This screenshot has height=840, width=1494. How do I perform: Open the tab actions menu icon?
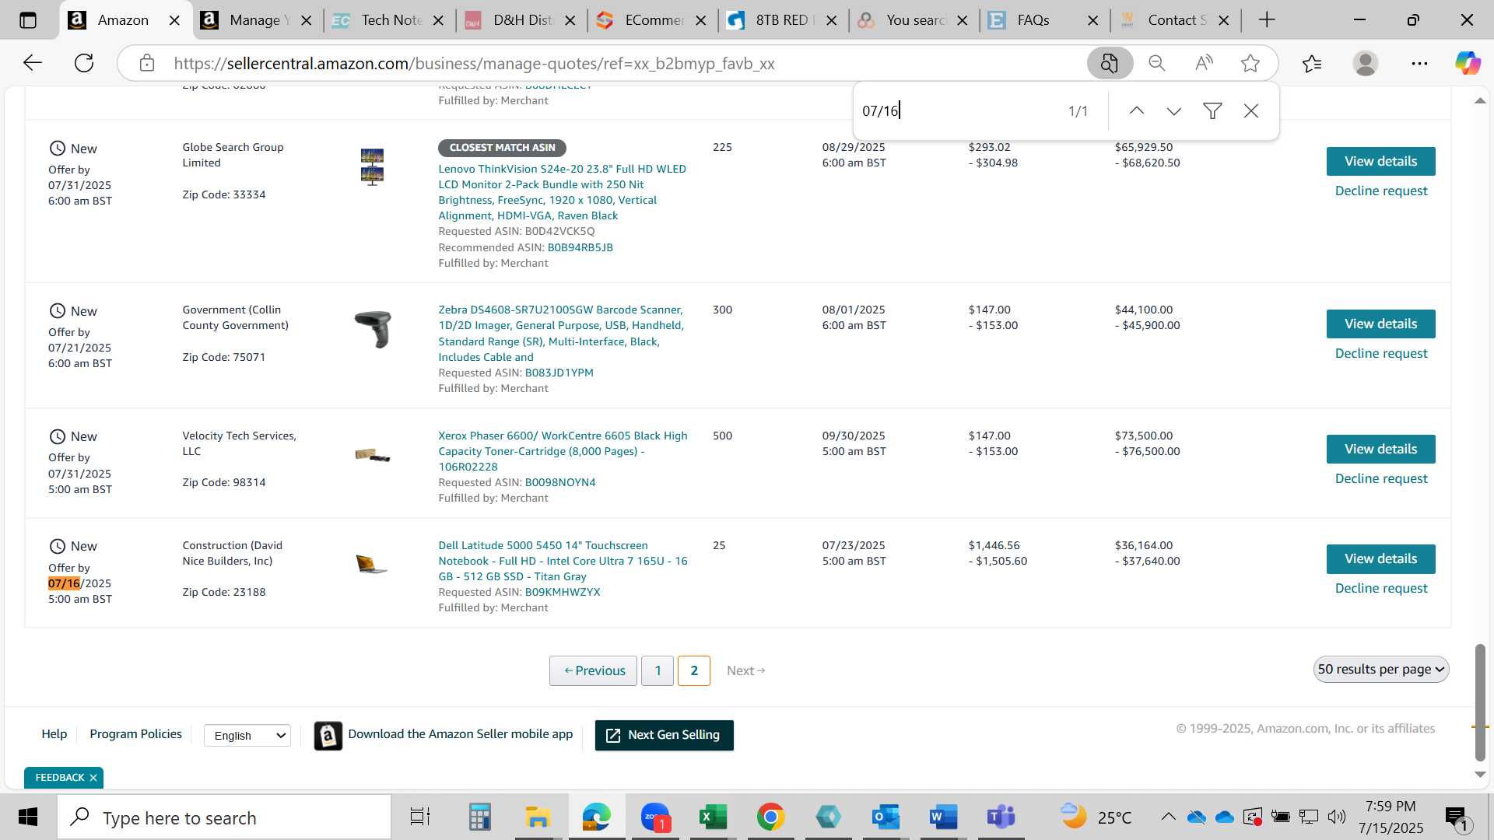tap(28, 20)
